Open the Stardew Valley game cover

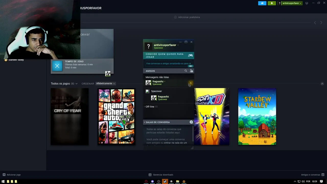(257, 117)
